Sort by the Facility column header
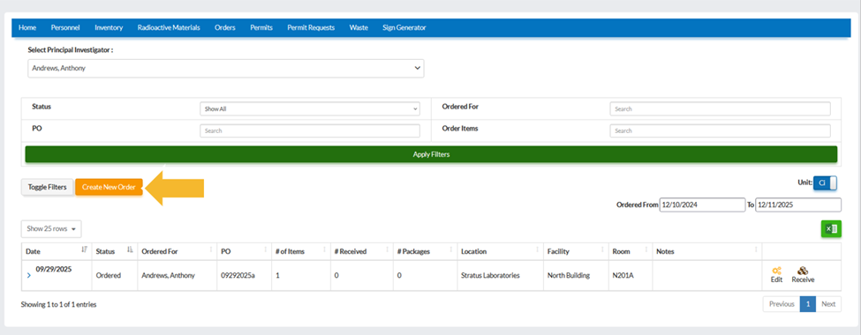 click(x=576, y=251)
